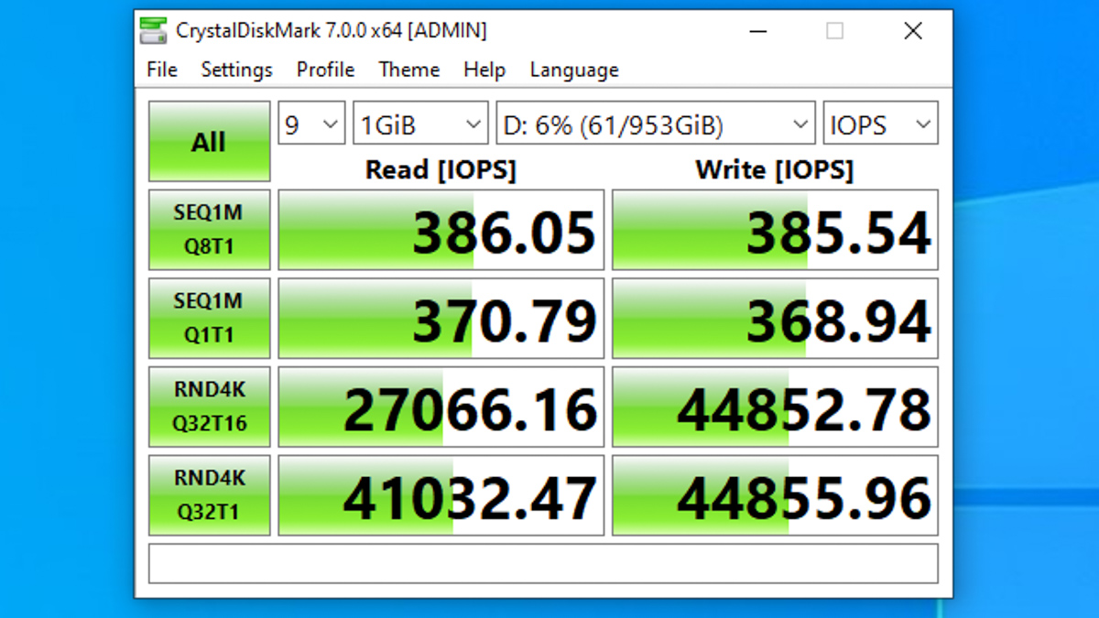The height and width of the screenshot is (618, 1099).
Task: Open the Profile menu
Action: point(325,70)
